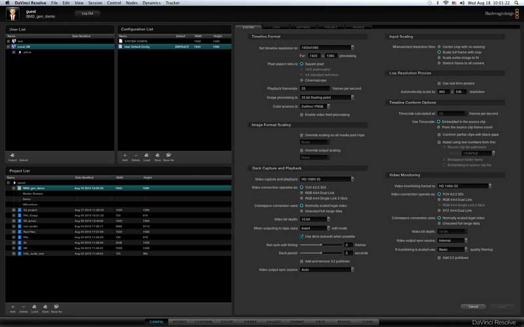Switch to the CONFORM page tab
The width and height of the screenshot is (524, 327).
[x=203, y=322]
